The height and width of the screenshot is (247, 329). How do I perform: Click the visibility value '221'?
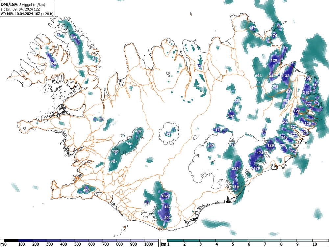pyautogui.click(x=235, y=168)
